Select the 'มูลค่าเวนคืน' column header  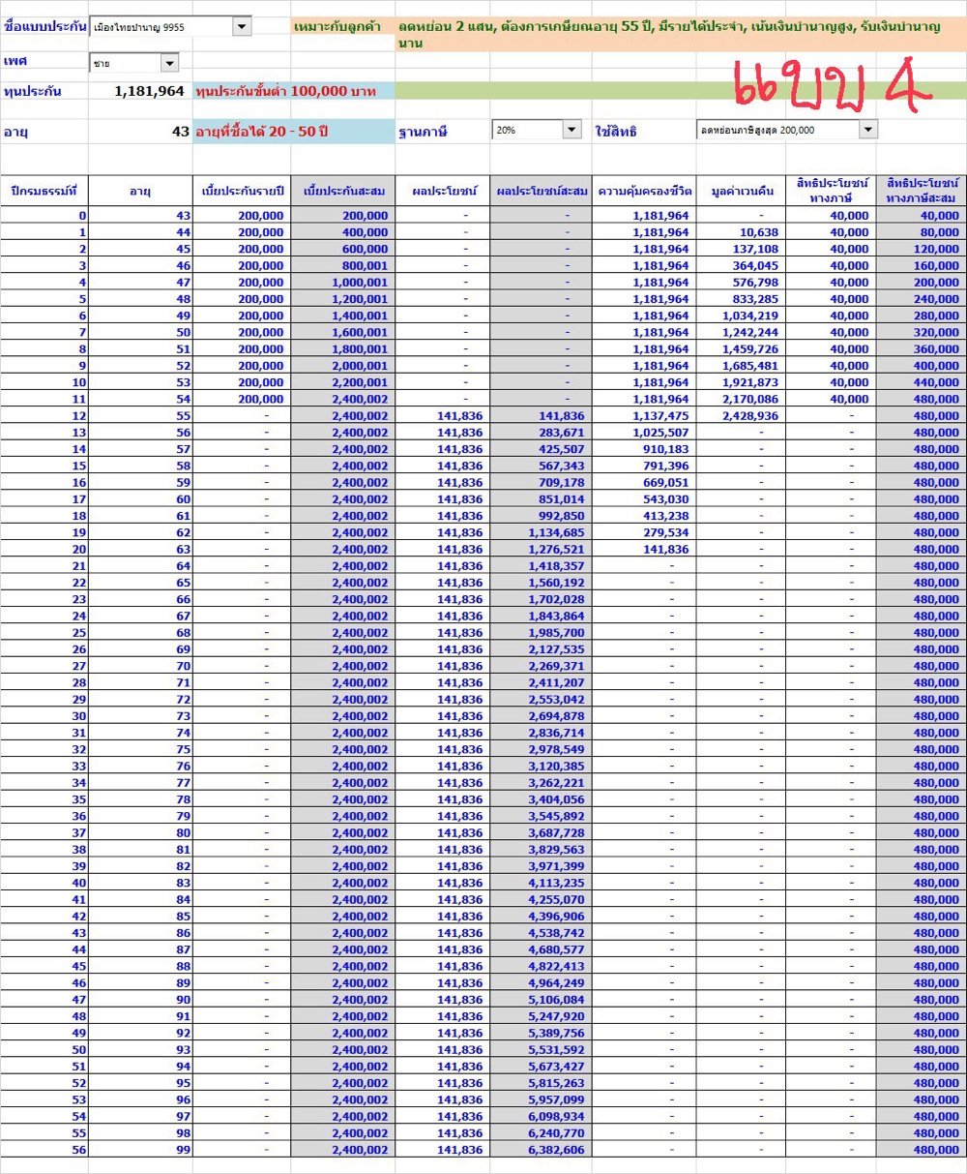(740, 191)
